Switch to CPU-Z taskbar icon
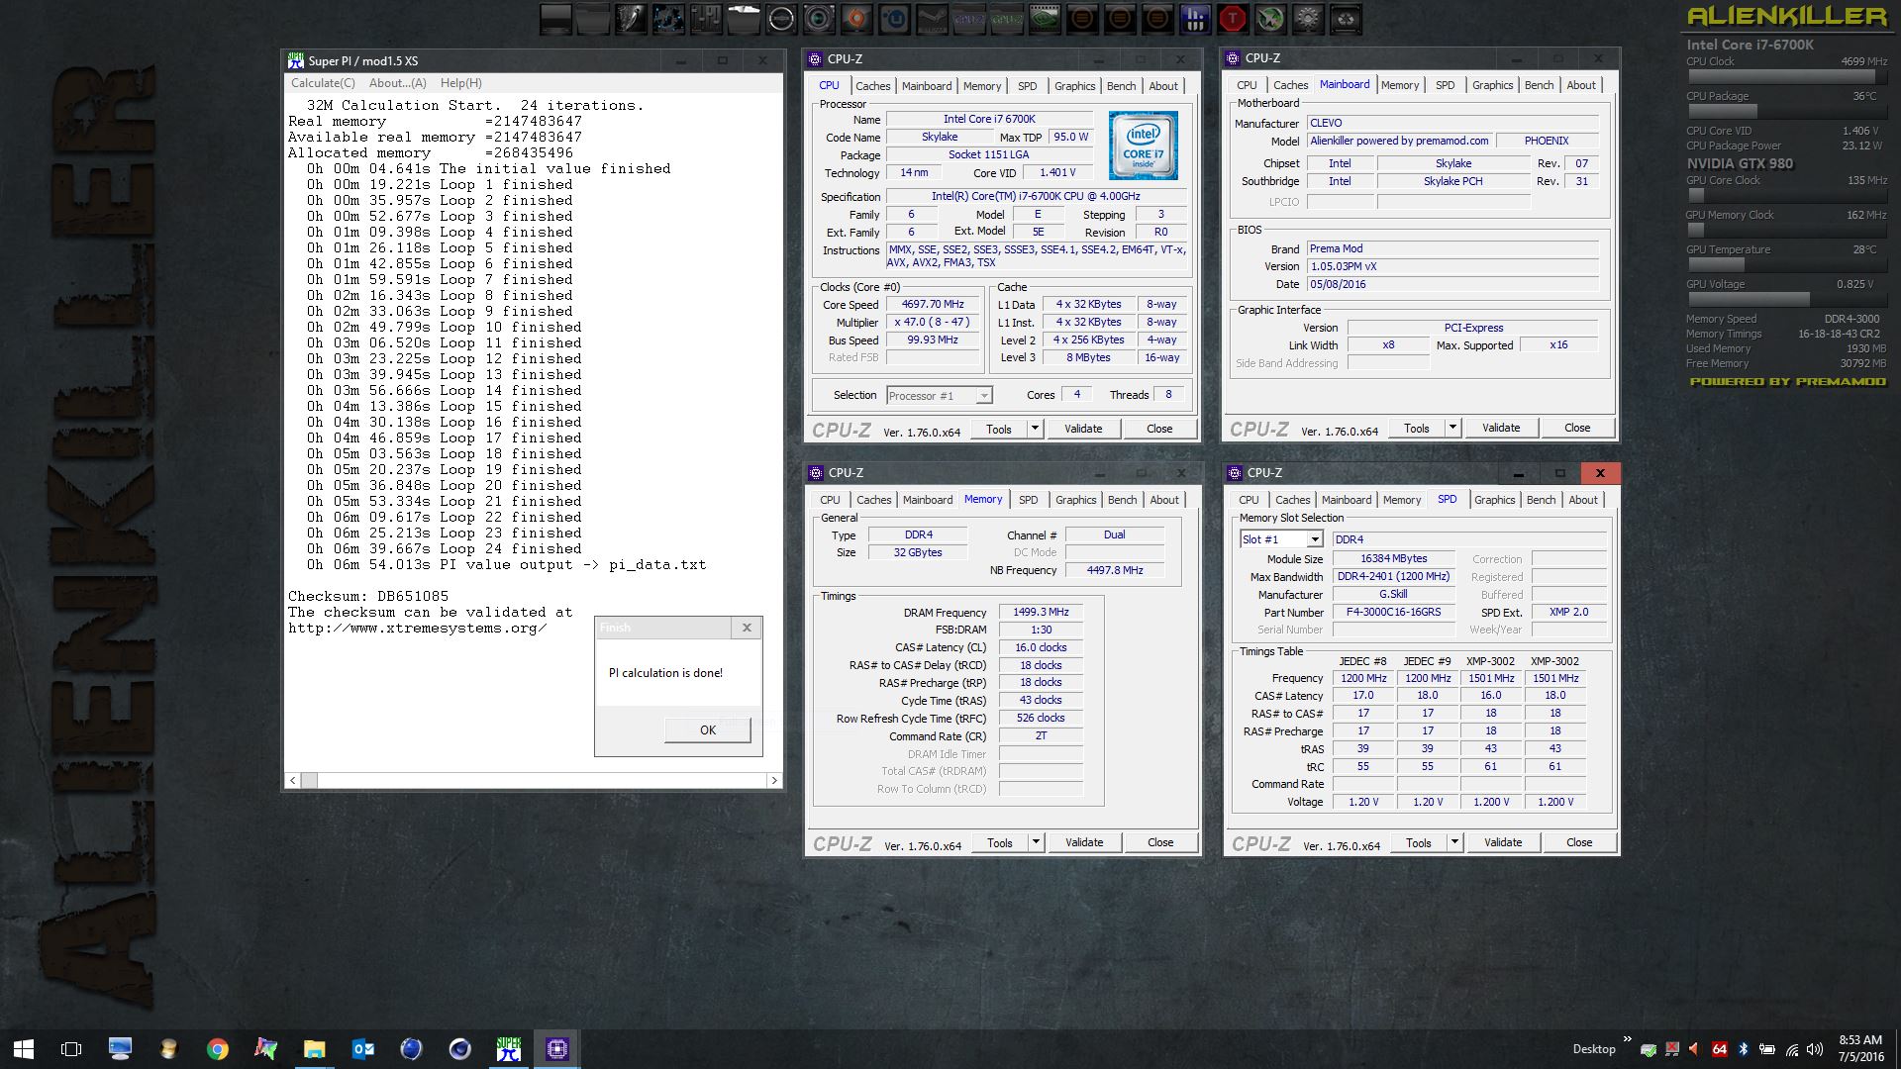The image size is (1901, 1069). (x=556, y=1049)
